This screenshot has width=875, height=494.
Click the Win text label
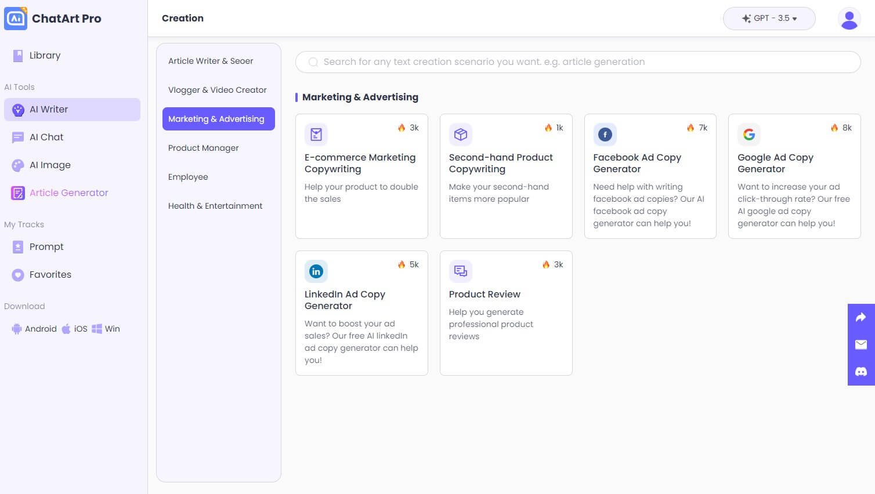pos(113,329)
